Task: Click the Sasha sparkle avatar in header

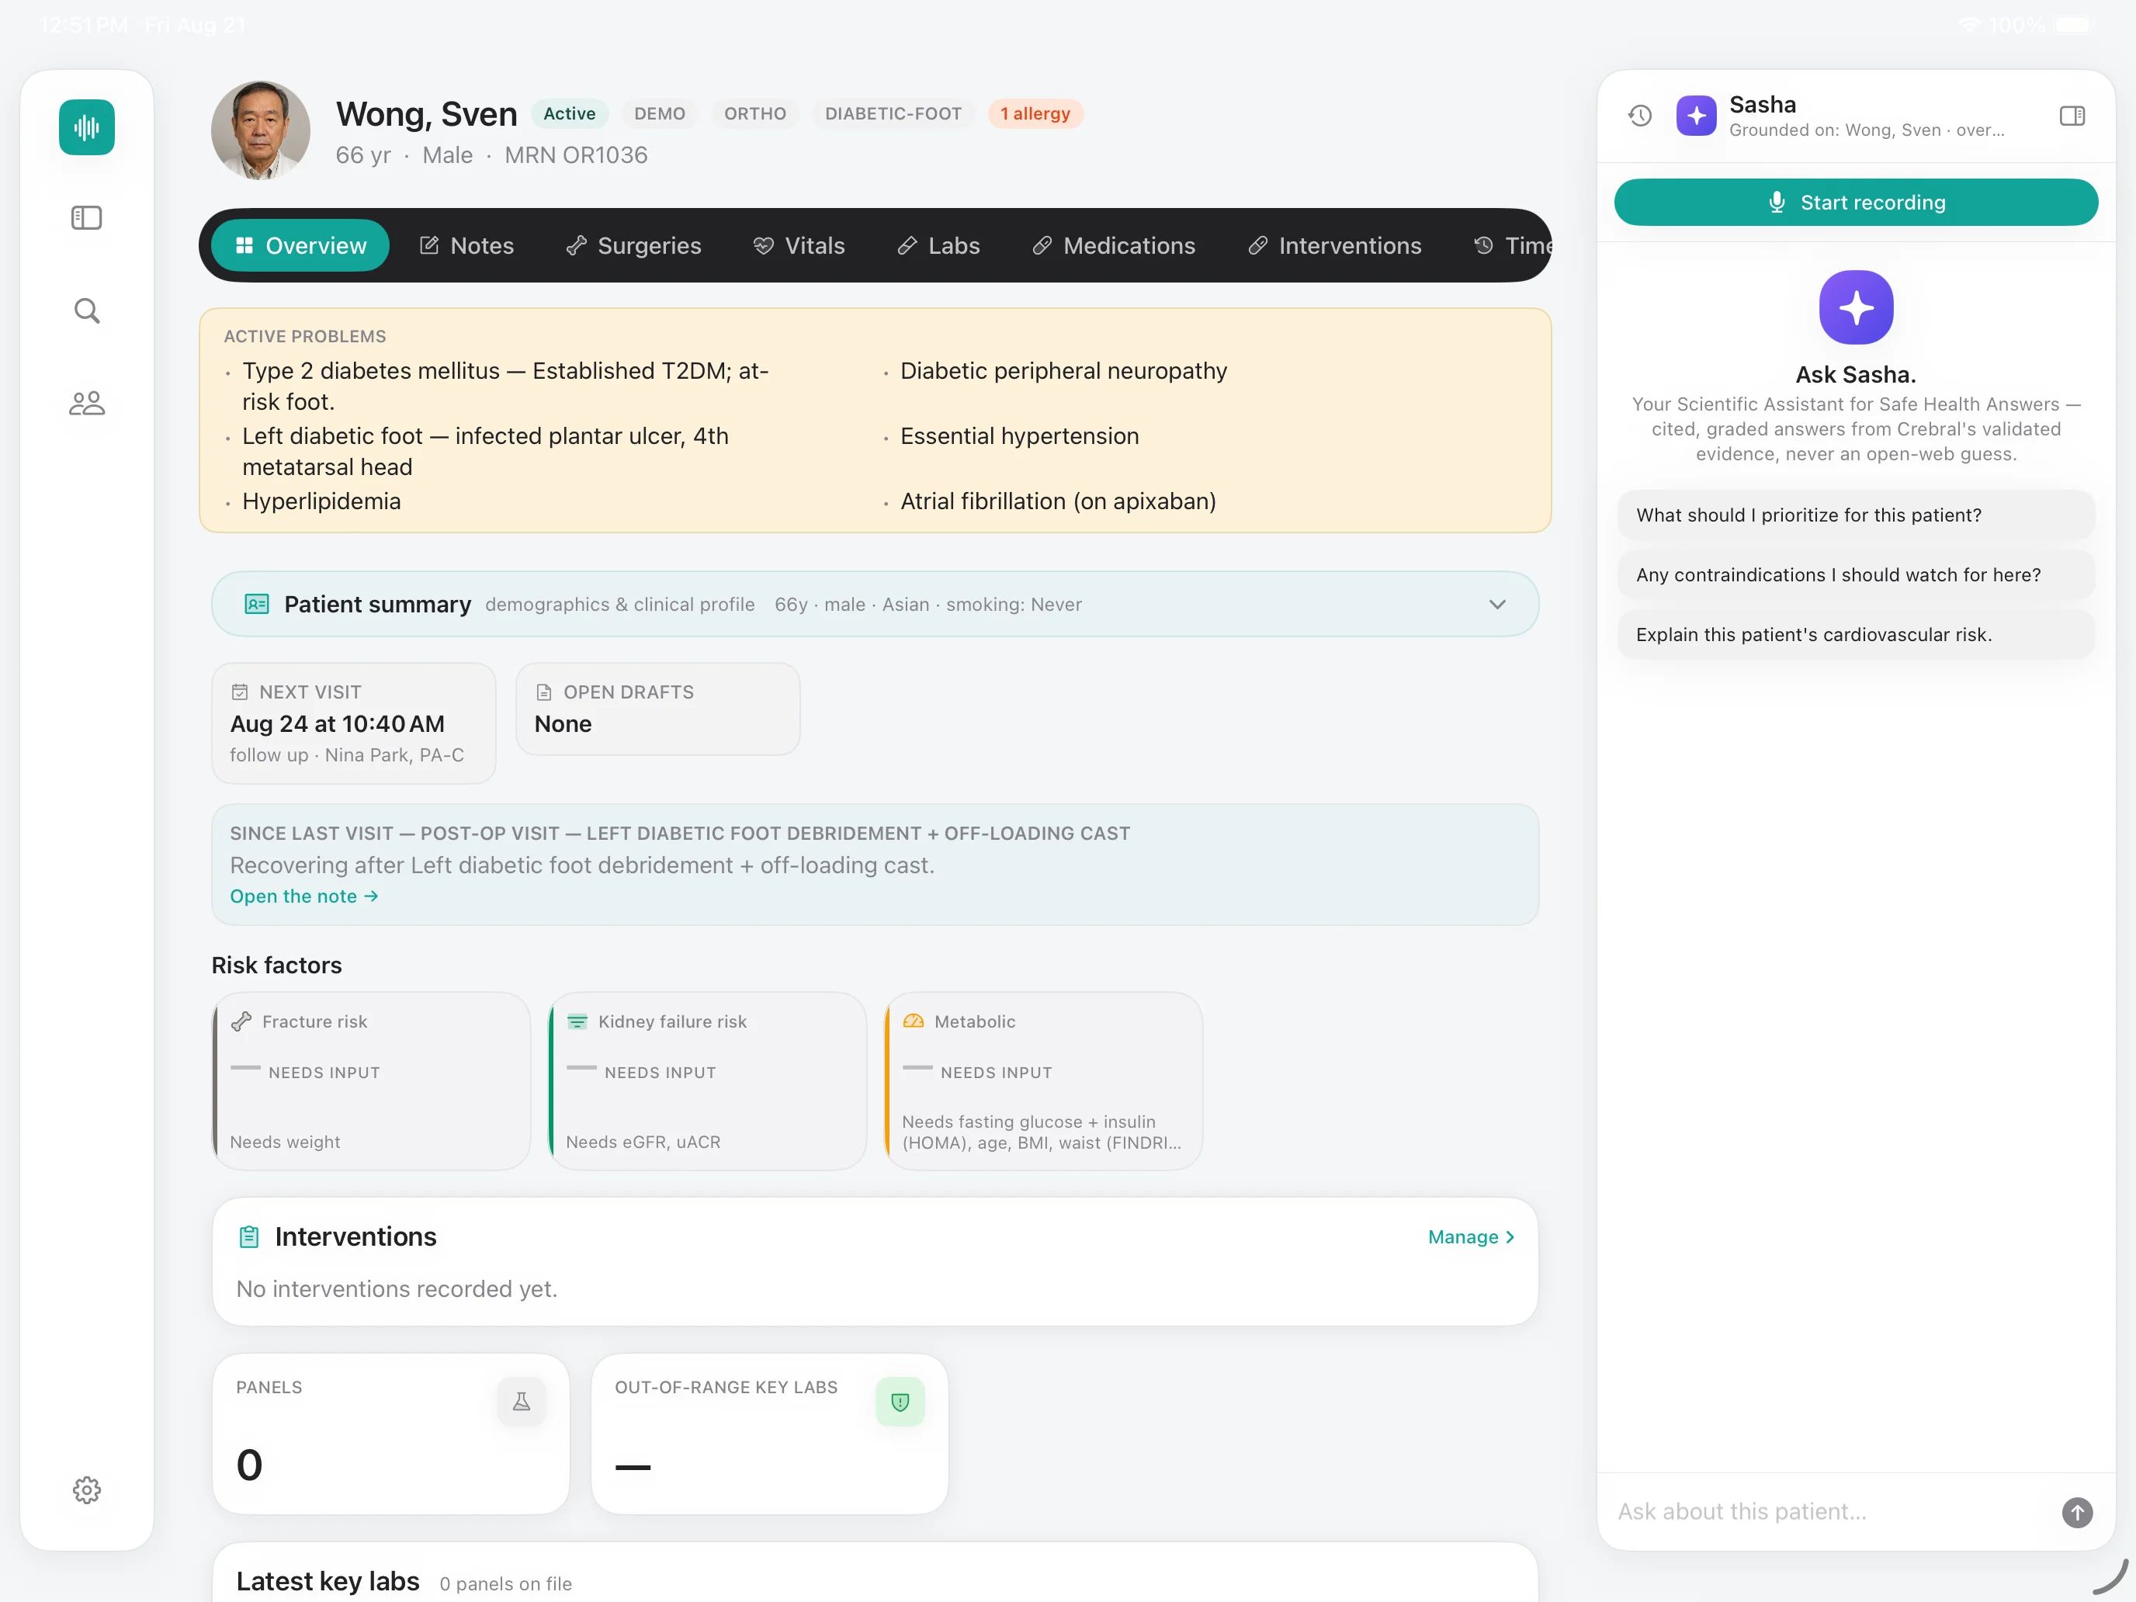Action: point(1697,116)
